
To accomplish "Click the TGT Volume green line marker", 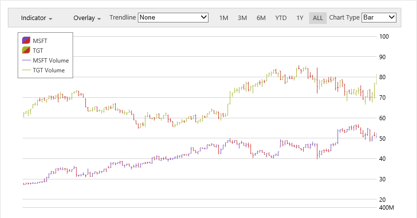I will 26,70.
